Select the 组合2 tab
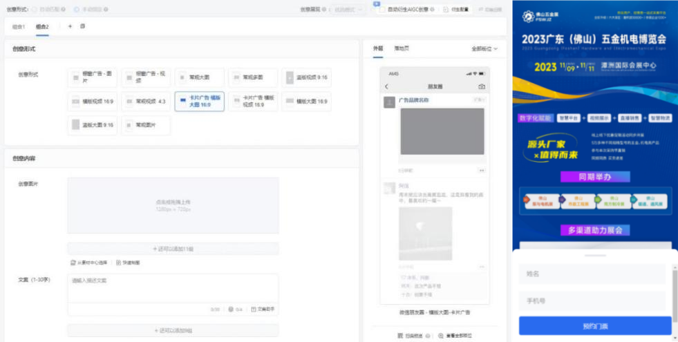This screenshot has width=678, height=342. [42, 26]
